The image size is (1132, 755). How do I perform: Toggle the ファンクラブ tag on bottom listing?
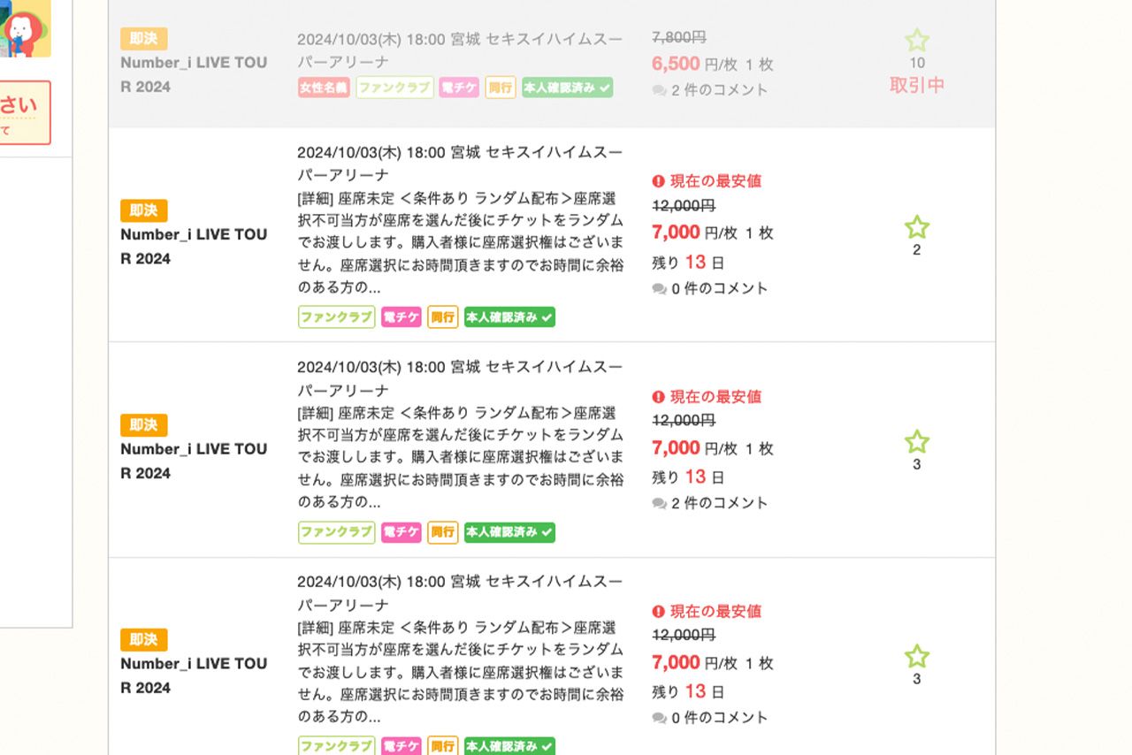point(335,747)
